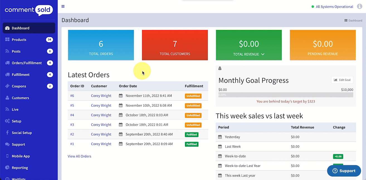This screenshot has height=180, width=366.
Task: Click the Coupons tag icon in sidebar
Action: point(7,86)
